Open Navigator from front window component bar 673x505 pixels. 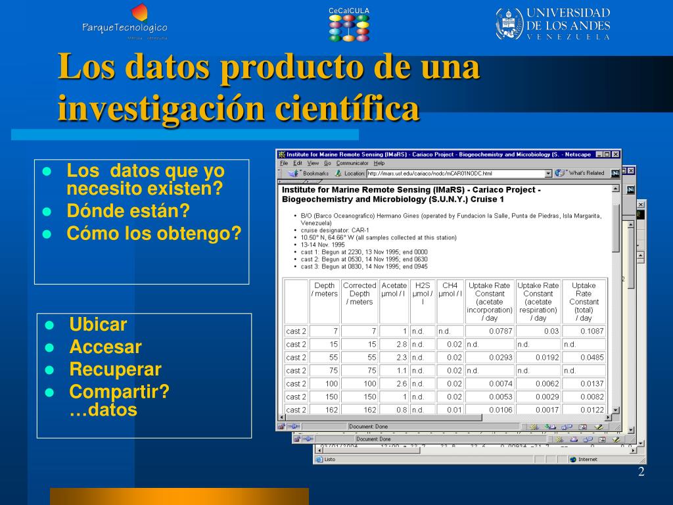point(534,427)
